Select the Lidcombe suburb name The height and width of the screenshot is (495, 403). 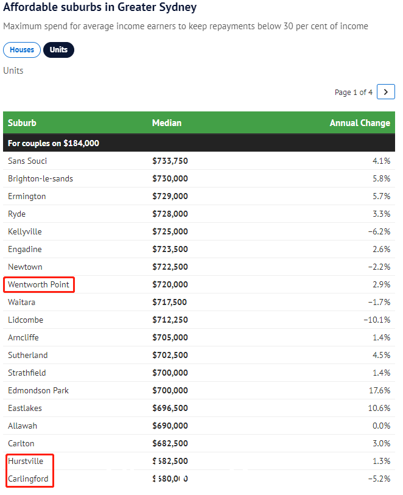pyautogui.click(x=26, y=320)
